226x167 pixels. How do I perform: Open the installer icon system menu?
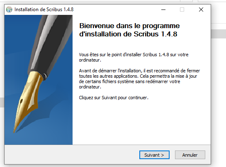click(9, 10)
